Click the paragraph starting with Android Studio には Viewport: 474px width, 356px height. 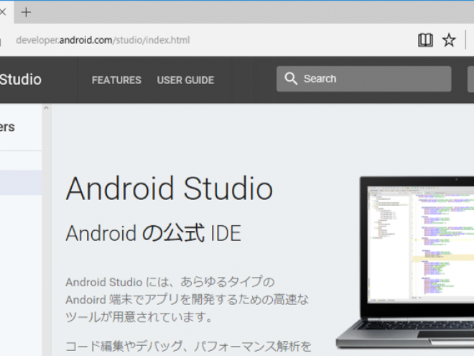tap(187, 300)
